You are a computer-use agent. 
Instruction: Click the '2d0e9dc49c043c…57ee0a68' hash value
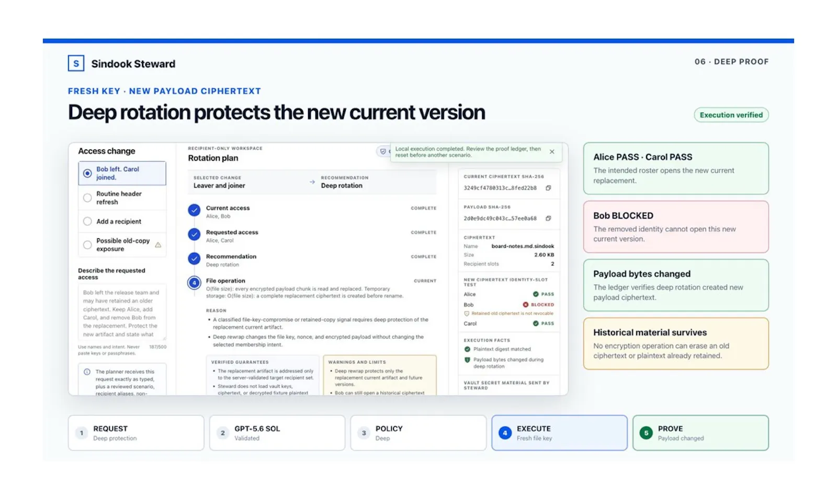[500, 218]
